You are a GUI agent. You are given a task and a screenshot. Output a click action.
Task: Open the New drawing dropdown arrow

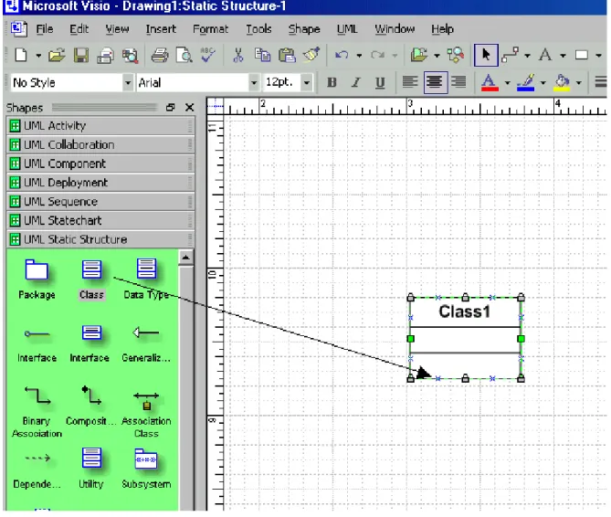pos(38,56)
